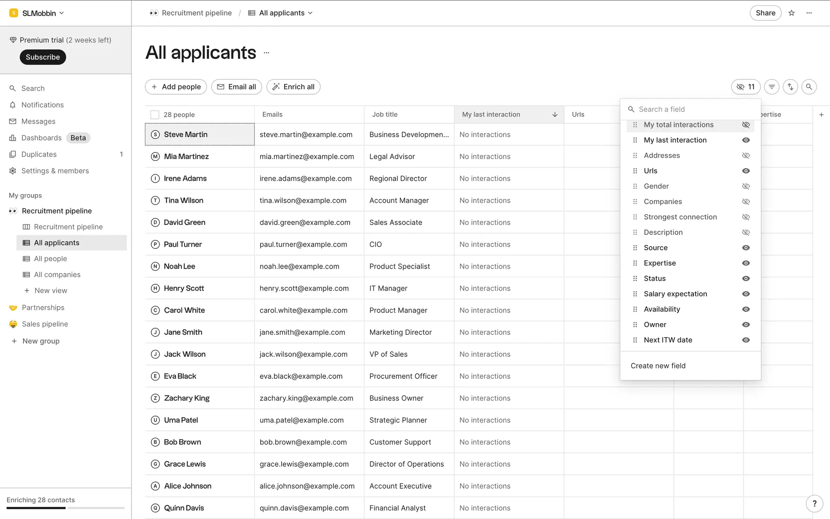
Task: Open the hidden fields button showing 11
Action: 746,87
